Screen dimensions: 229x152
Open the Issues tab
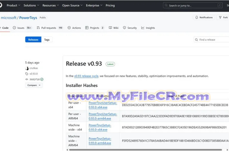point(22,28)
